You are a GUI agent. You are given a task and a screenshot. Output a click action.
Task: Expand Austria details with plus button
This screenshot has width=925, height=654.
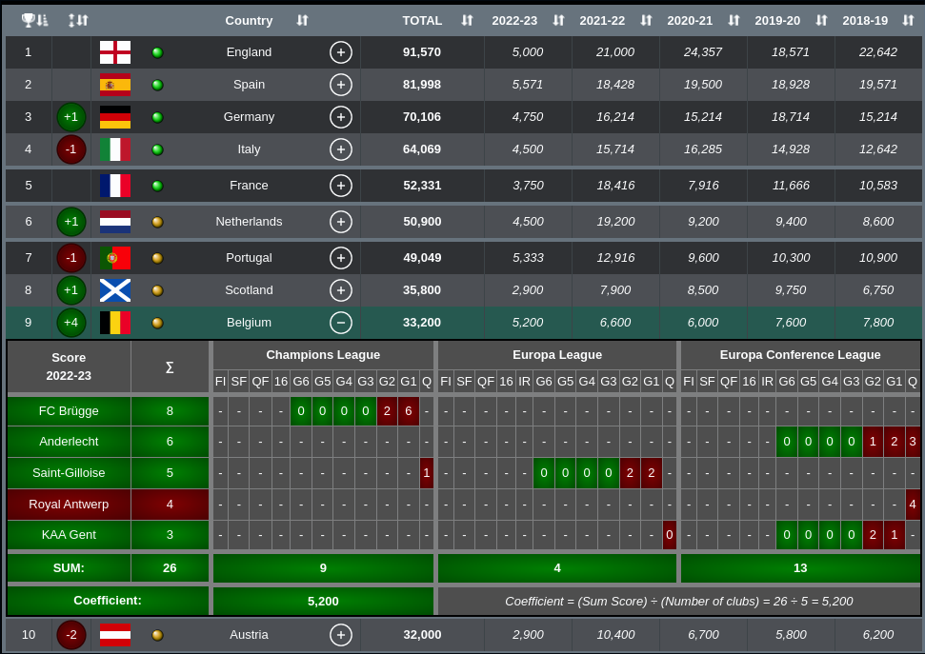click(x=341, y=635)
